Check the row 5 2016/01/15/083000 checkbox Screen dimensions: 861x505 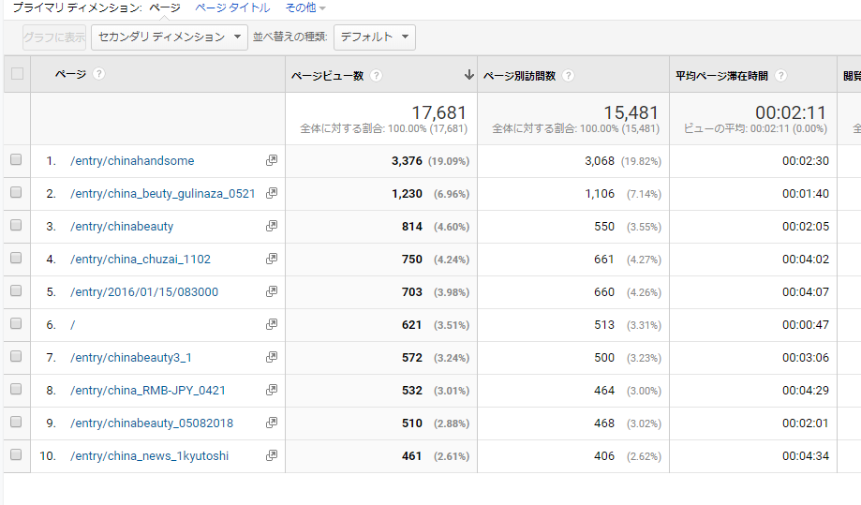click(16, 290)
